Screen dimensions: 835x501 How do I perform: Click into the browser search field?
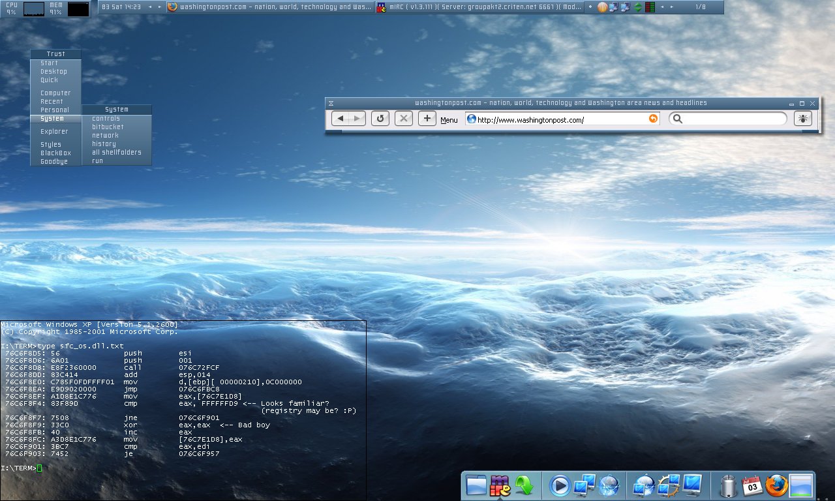[x=728, y=119]
